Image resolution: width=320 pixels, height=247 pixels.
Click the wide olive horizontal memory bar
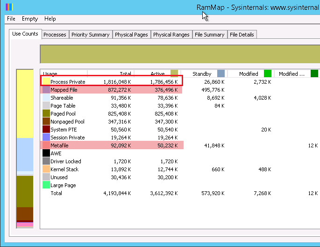click(x=180, y=54)
